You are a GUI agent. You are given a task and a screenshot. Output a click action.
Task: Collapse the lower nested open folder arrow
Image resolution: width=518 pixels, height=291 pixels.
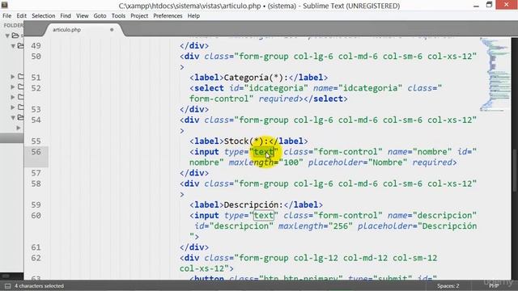click(x=13, y=117)
